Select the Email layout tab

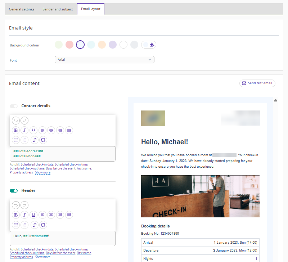[x=91, y=9]
